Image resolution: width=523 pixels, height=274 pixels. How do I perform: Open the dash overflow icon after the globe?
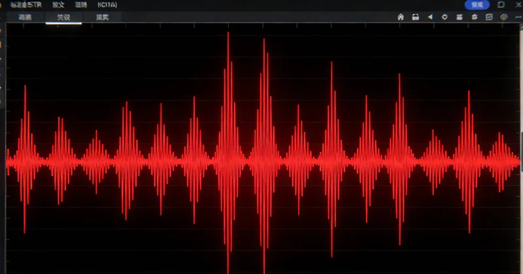coord(517,18)
